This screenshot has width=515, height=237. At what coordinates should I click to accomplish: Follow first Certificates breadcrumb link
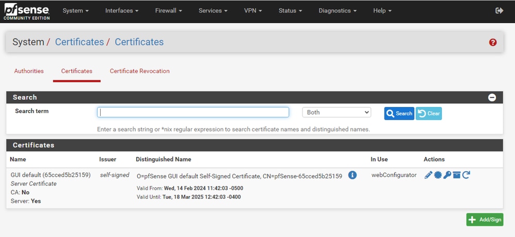[79, 42]
